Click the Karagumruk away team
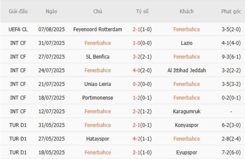This screenshot has height=159, width=245. point(187,112)
